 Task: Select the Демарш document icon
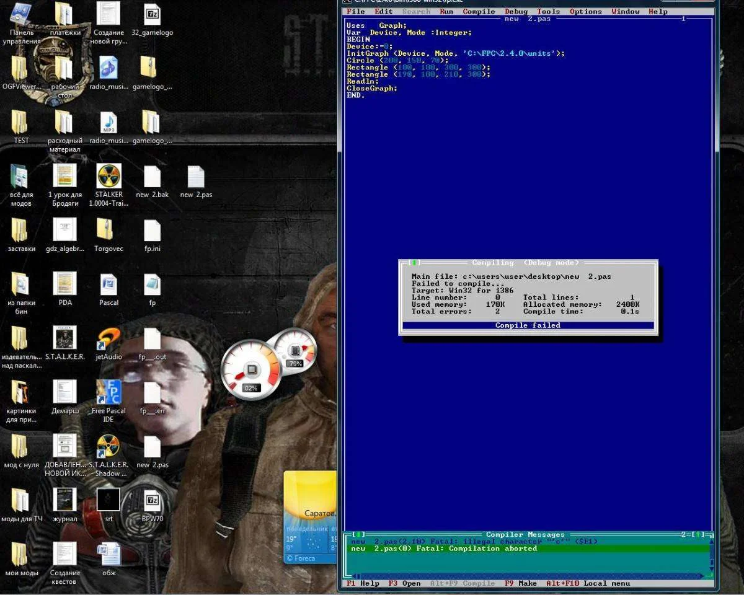click(x=65, y=398)
